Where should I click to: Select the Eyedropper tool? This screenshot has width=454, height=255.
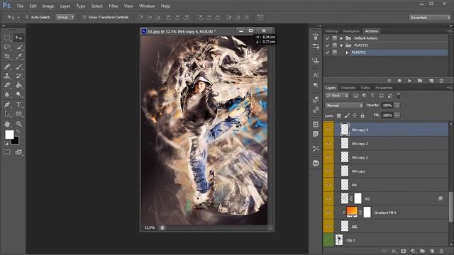point(19,57)
